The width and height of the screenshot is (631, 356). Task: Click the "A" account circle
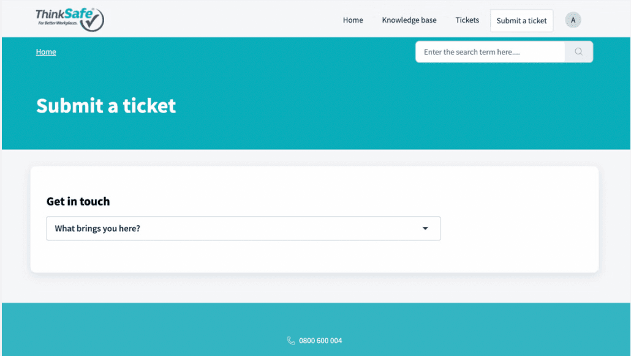(573, 20)
